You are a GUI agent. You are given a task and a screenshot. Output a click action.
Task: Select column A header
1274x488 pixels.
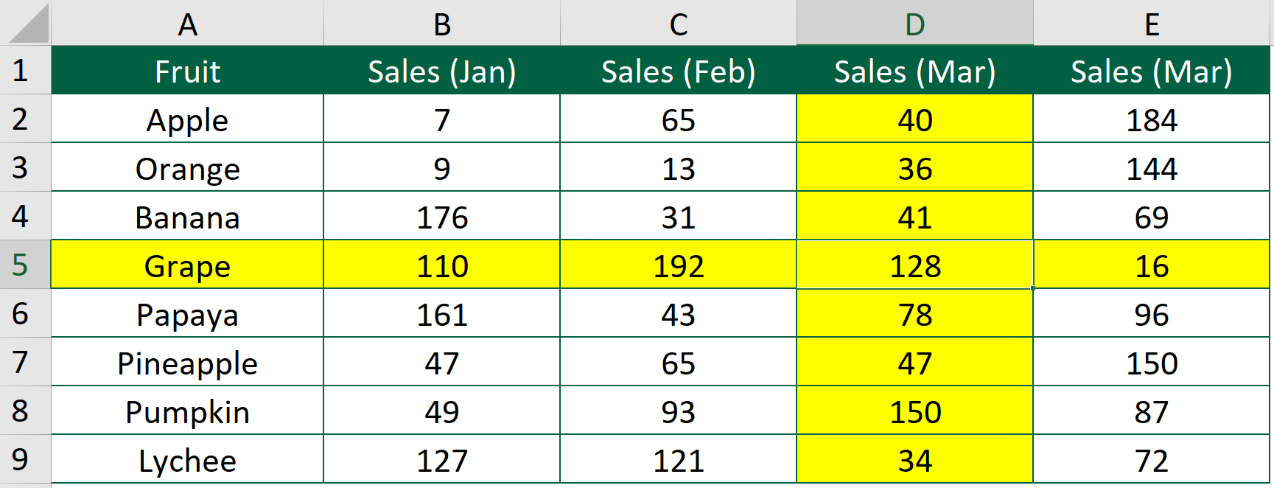[188, 23]
